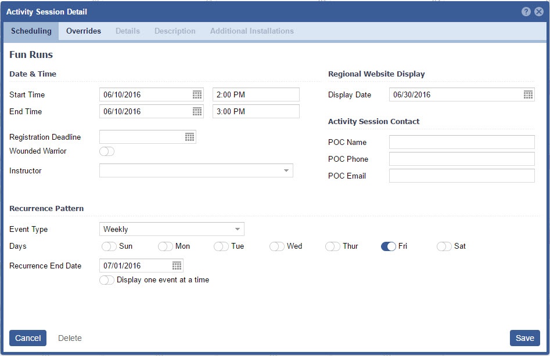Click the Start Time 2:00 PM field
Screen dimensions: 550x356
[x=256, y=95]
